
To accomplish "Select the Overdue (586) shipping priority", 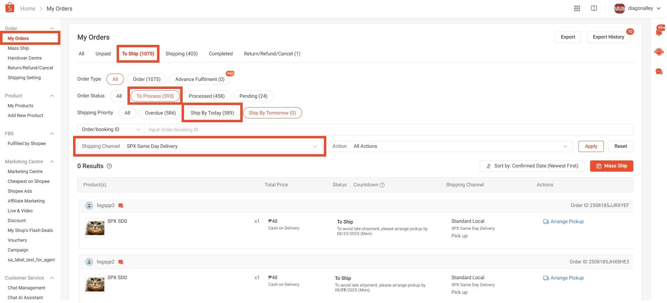I will (x=160, y=113).
